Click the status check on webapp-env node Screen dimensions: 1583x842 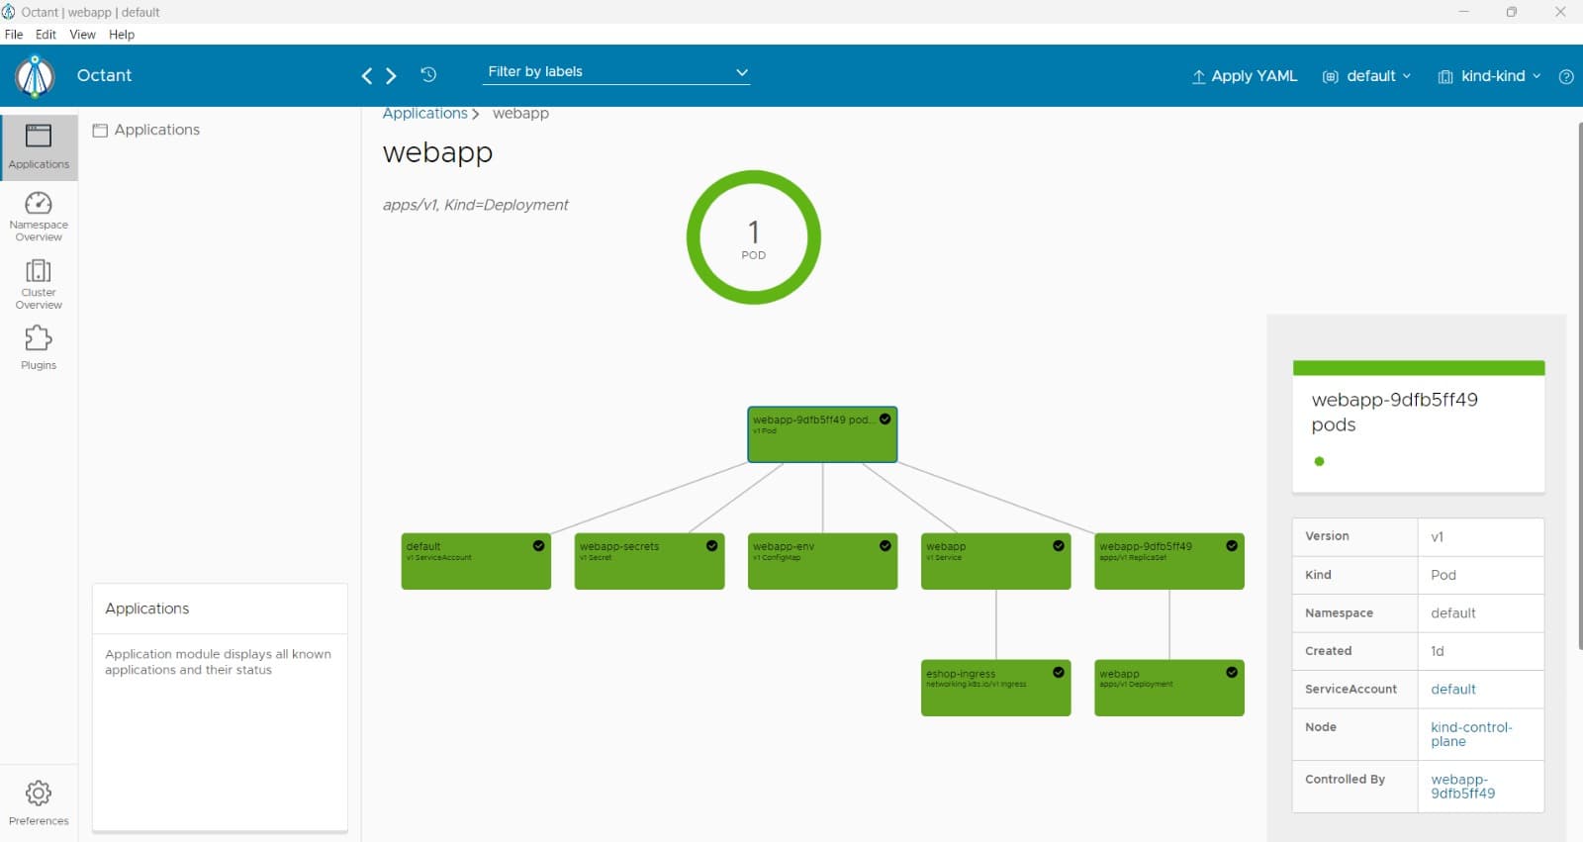885,545
